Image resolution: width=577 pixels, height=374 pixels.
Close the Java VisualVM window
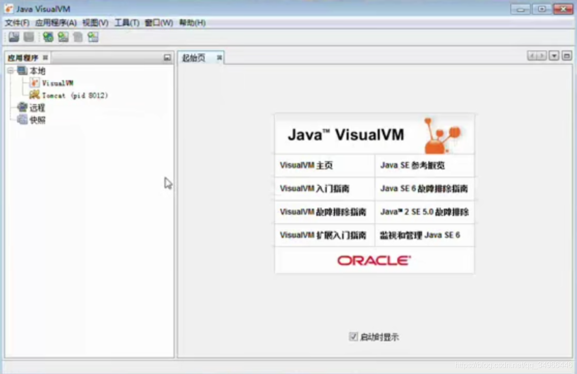click(563, 9)
